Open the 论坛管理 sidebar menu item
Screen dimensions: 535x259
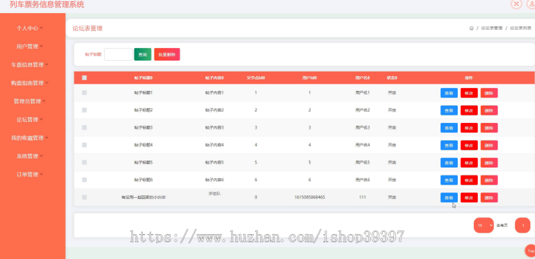30,119
